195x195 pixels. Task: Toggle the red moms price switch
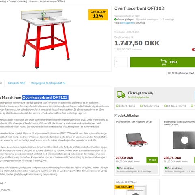tap(193, 50)
